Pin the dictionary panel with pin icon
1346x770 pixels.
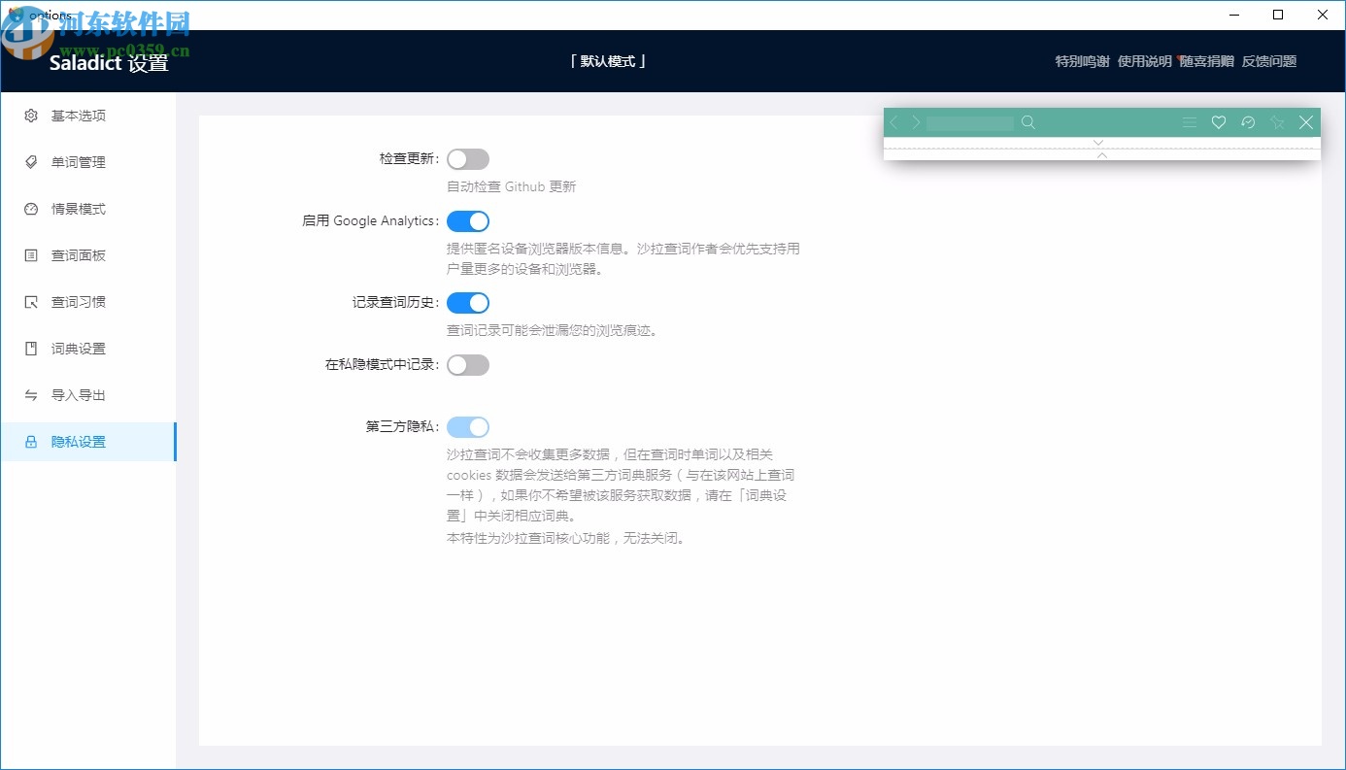click(x=1277, y=122)
